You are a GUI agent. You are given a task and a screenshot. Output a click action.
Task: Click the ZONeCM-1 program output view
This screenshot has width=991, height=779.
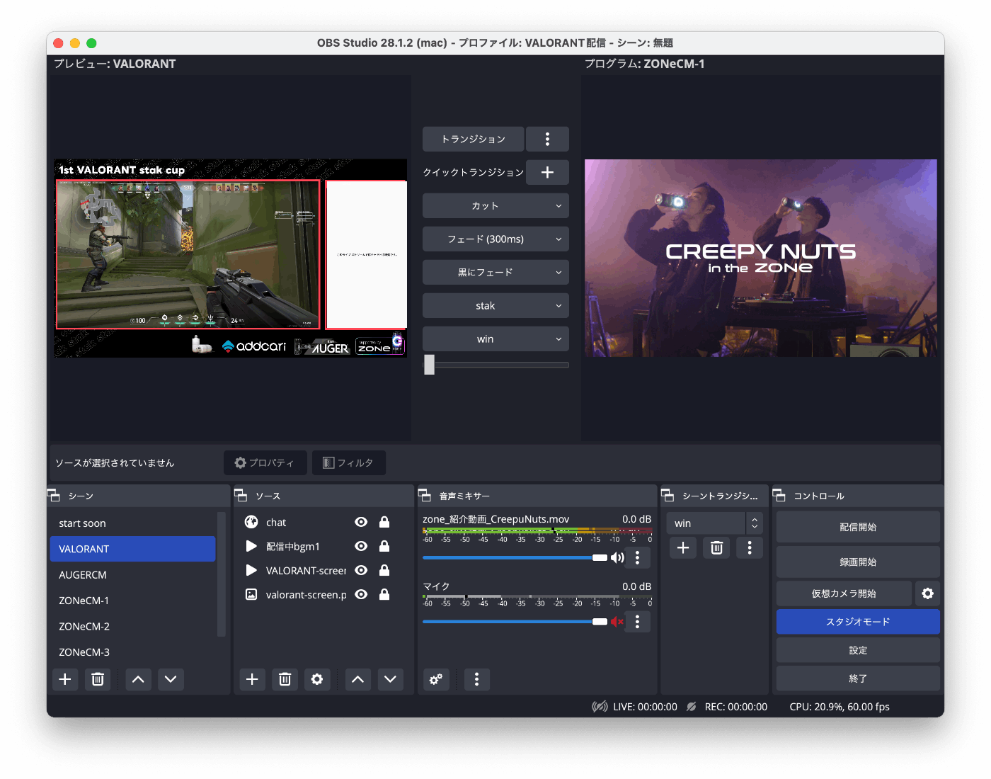coord(761,258)
